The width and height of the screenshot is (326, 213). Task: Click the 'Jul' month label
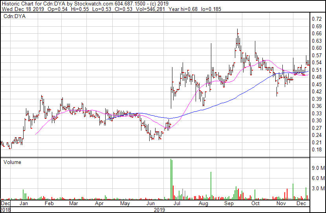177,204
